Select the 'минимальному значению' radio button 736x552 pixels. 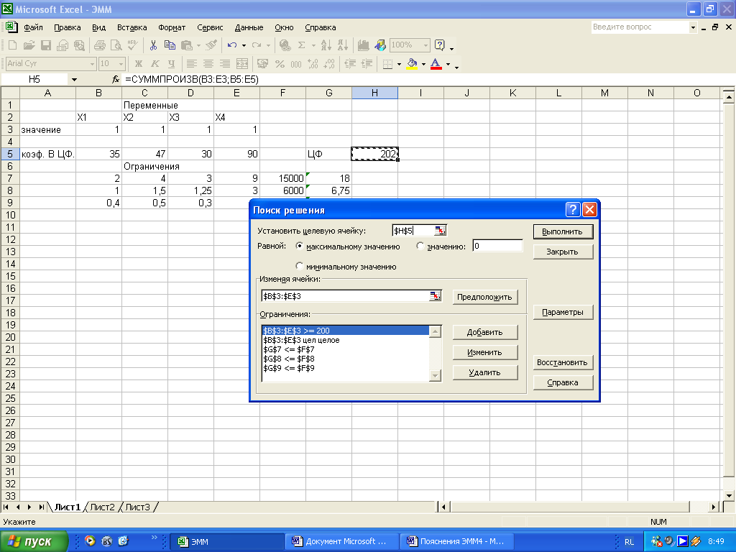(x=300, y=266)
